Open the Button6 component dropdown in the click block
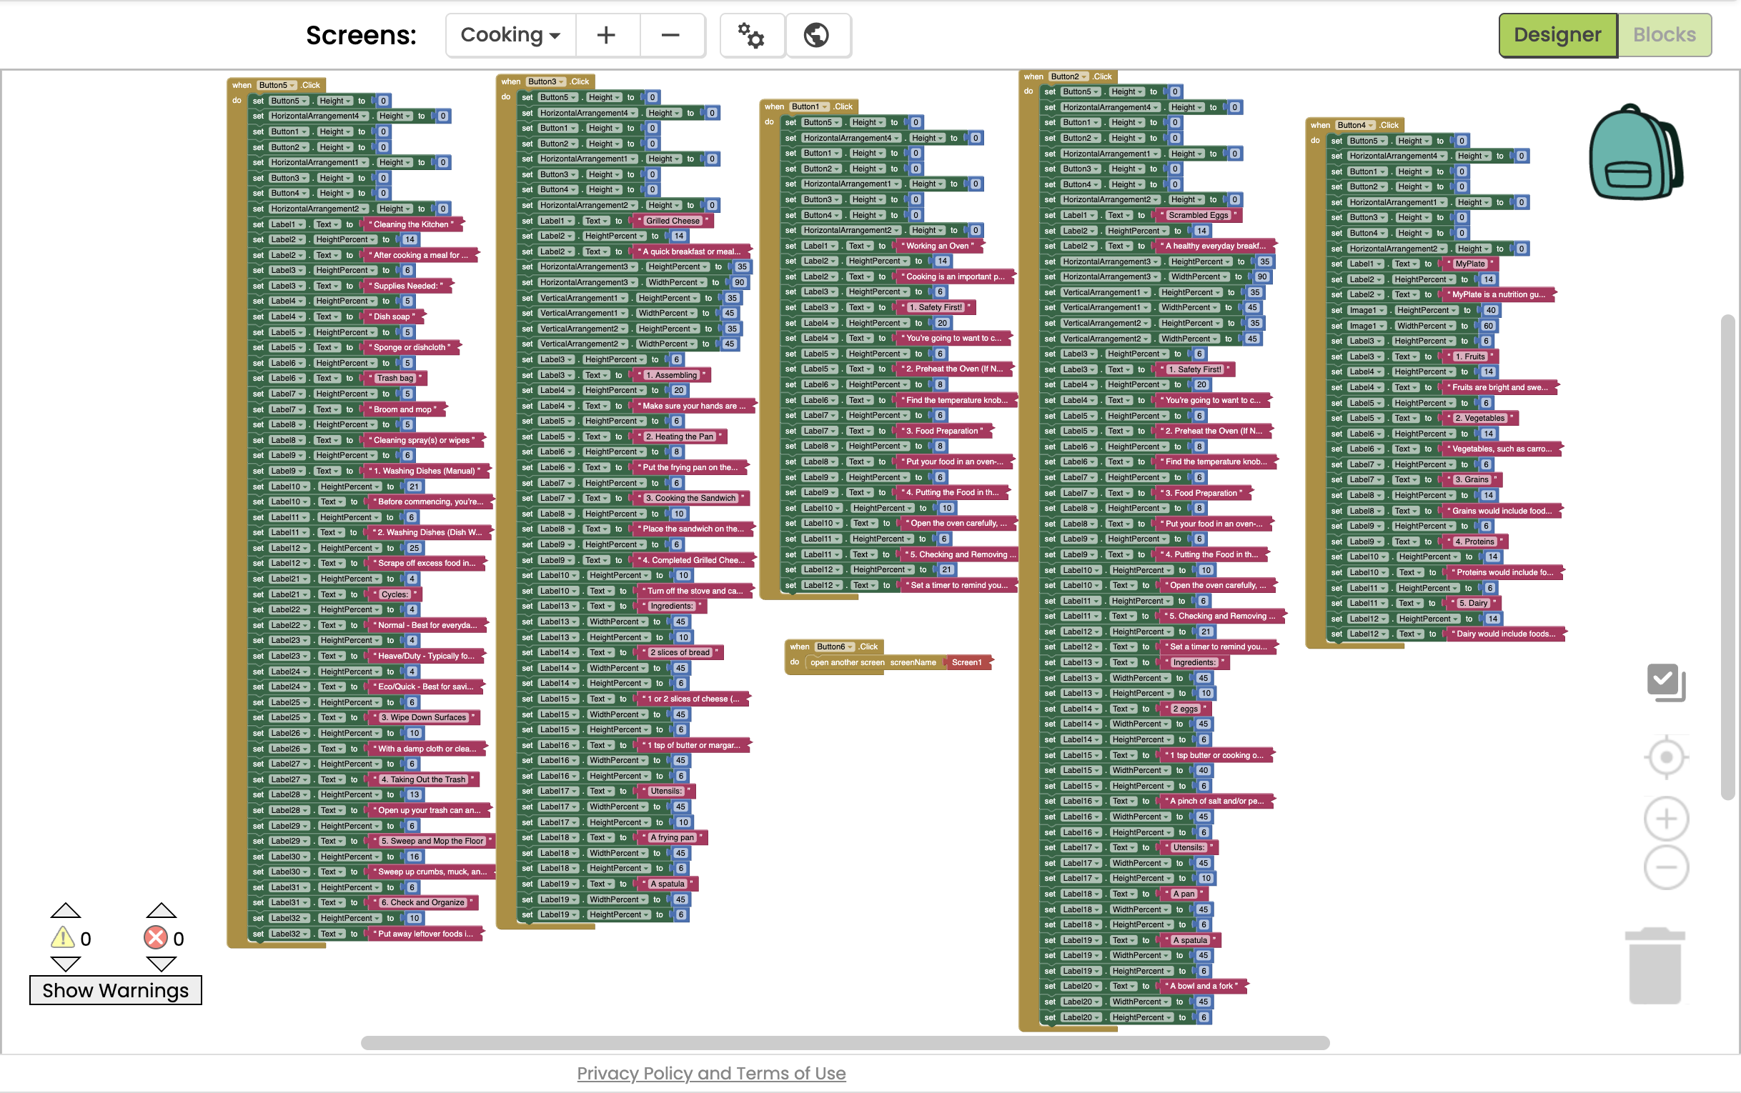The image size is (1741, 1093). [835, 647]
